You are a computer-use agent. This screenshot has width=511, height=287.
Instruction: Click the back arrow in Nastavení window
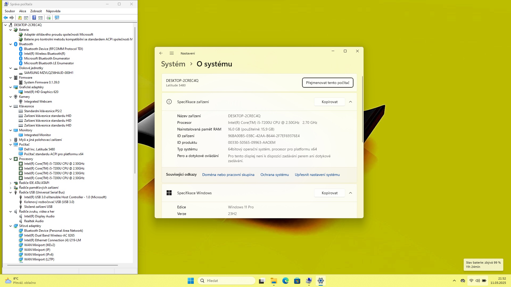tap(161, 53)
